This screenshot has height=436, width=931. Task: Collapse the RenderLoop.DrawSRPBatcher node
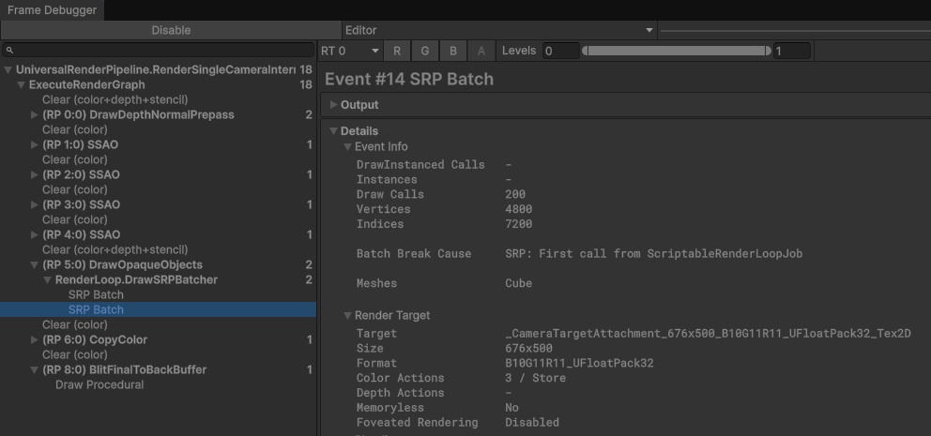pos(48,280)
